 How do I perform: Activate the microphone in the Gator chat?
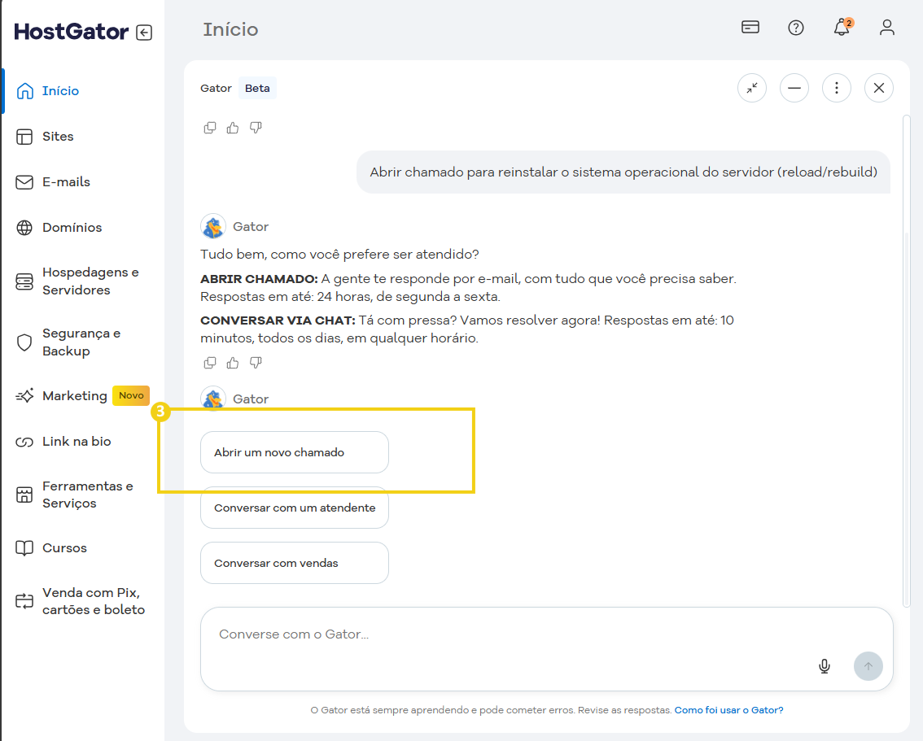[x=825, y=665]
